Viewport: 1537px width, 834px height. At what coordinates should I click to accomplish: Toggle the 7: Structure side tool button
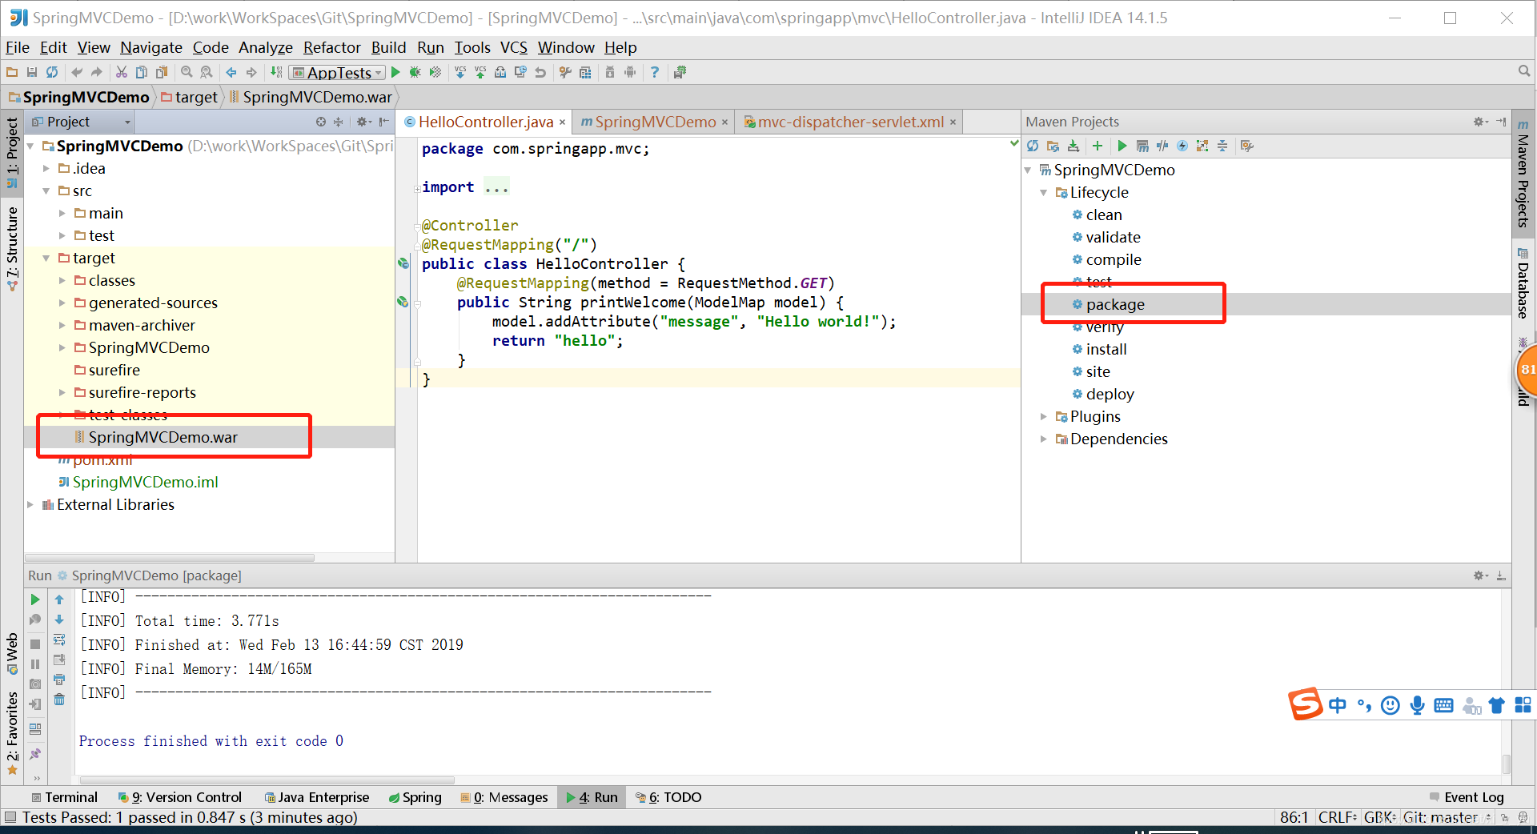(x=12, y=249)
